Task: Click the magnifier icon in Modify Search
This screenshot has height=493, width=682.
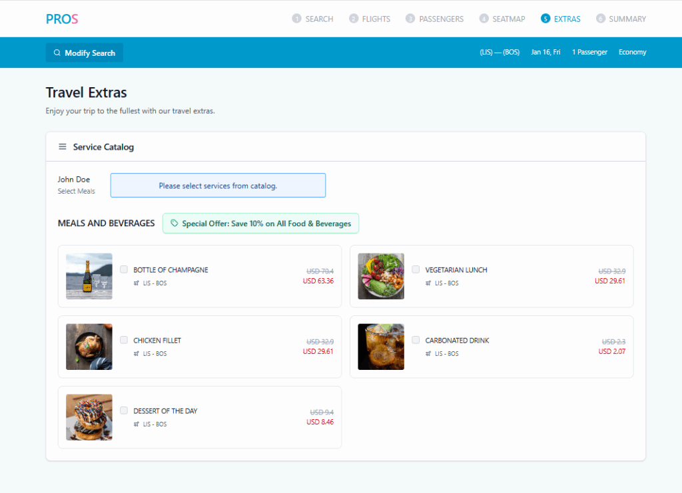Action: (57, 53)
